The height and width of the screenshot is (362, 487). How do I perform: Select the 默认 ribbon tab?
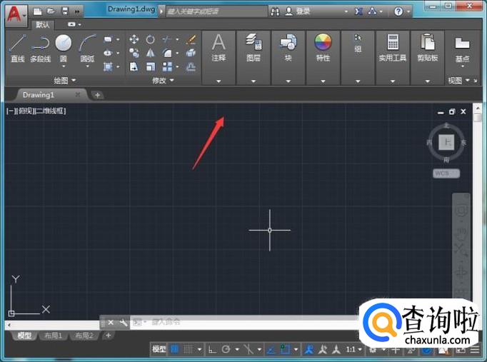(x=44, y=25)
